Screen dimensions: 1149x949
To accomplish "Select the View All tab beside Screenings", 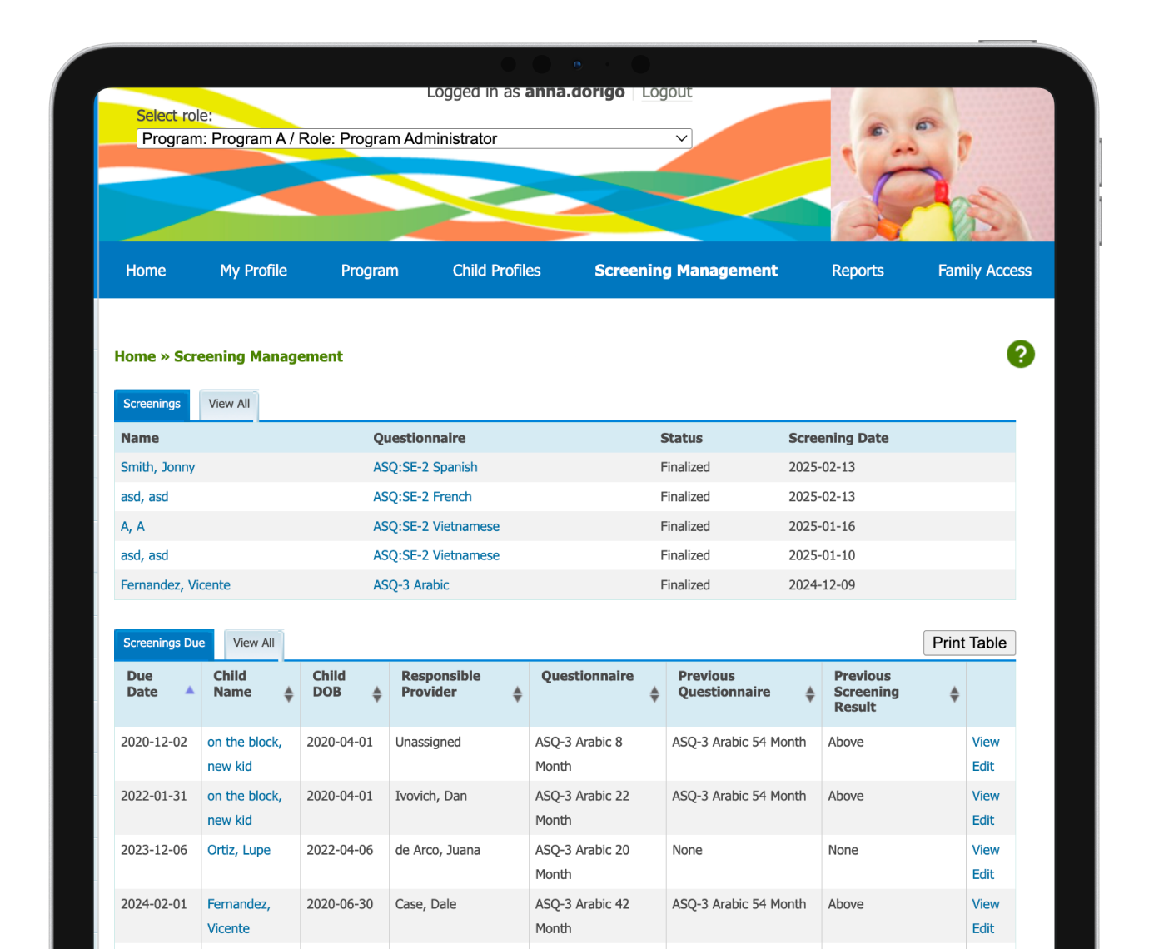I will click(229, 404).
